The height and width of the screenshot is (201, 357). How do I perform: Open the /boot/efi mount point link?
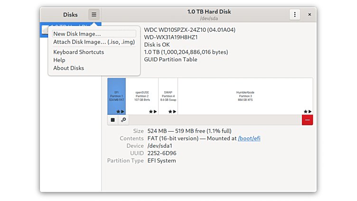point(249,138)
